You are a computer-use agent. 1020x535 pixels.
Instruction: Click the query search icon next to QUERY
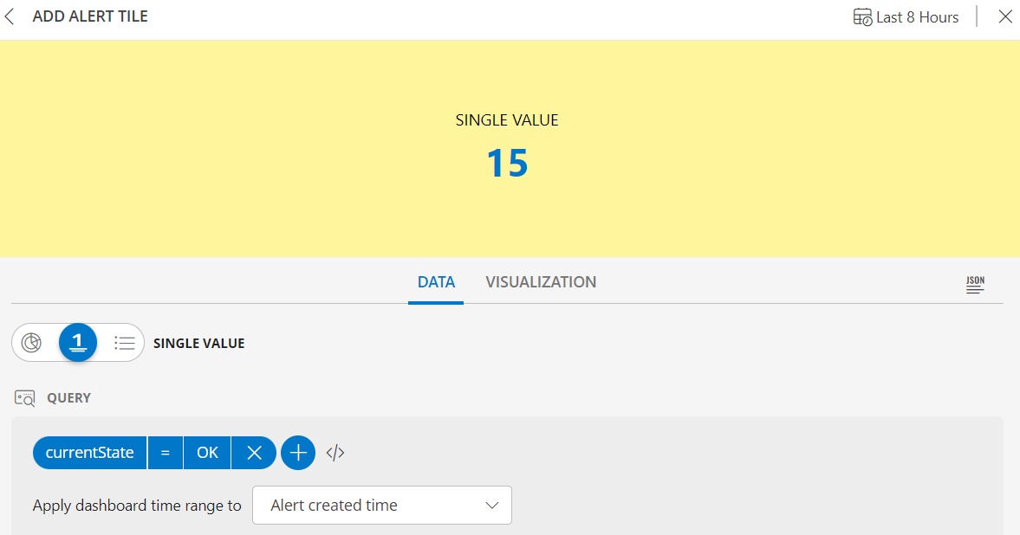coord(24,397)
